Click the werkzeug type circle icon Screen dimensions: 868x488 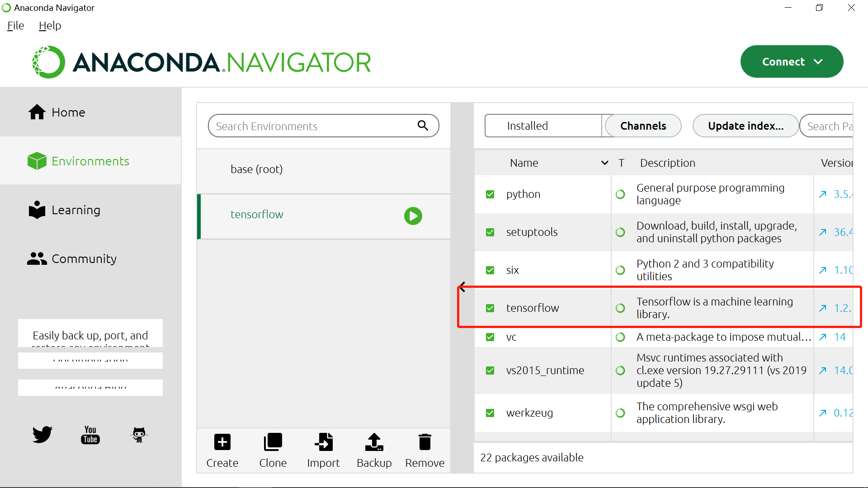620,413
